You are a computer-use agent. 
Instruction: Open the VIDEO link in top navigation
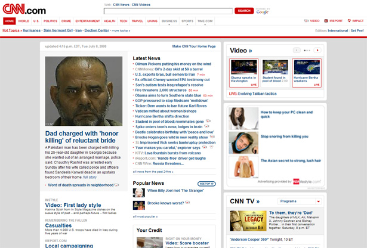point(312,21)
